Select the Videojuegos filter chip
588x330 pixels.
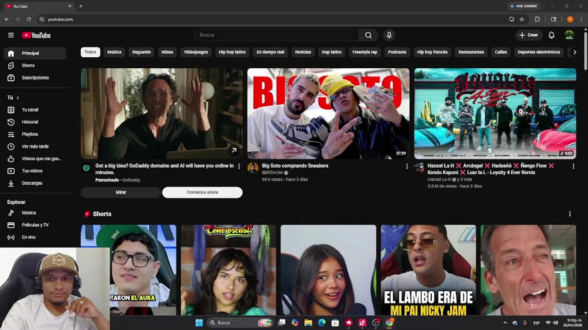point(196,52)
